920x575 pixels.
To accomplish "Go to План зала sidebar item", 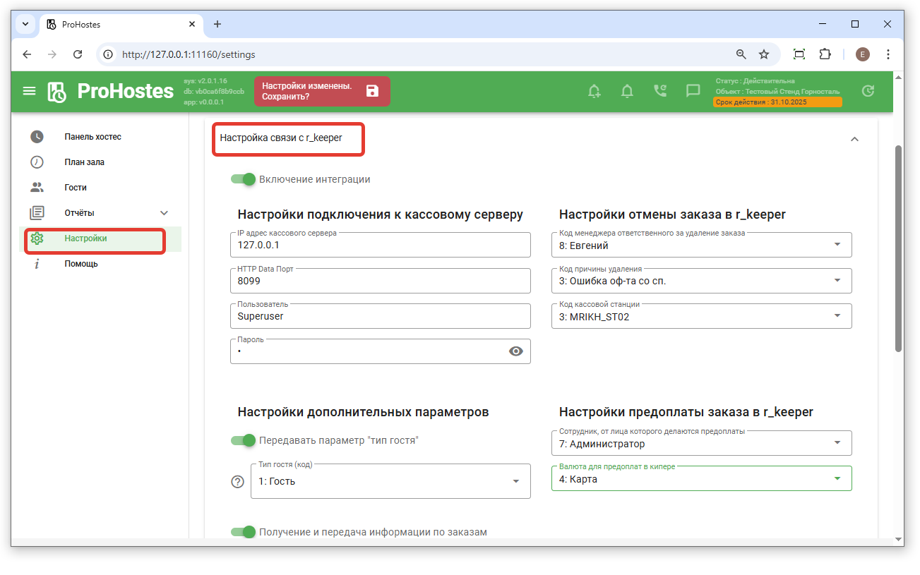I will tap(84, 162).
